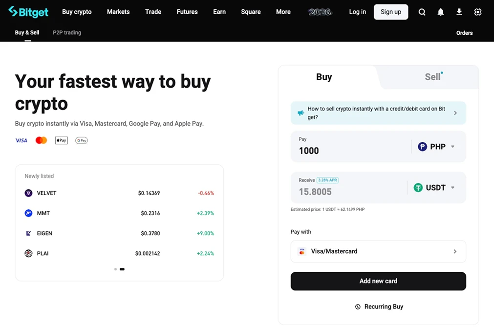The height and width of the screenshot is (330, 494).
Task: Click the Recurring Buy clock icon
Action: 358,307
